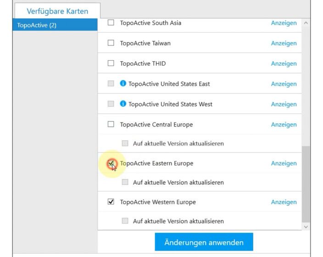Click Anzeigen for TopoActive Eastern Europe
Screen dimensions: 323x257
point(284,163)
